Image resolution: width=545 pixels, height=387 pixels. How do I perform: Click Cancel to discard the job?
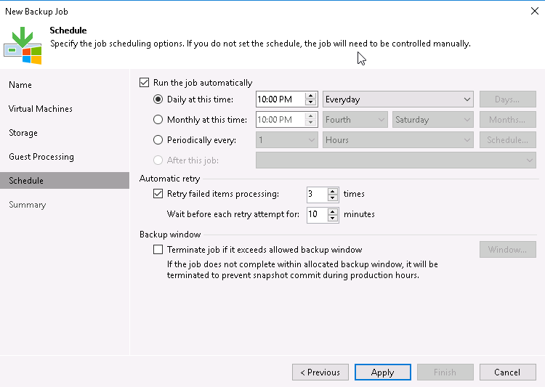tap(507, 372)
